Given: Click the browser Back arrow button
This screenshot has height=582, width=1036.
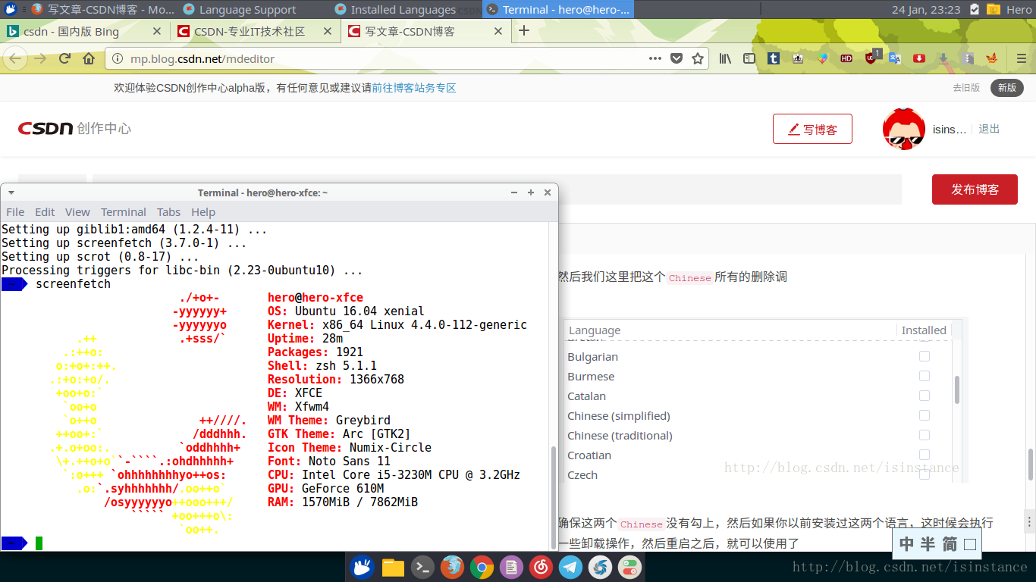Looking at the screenshot, I should click(x=15, y=58).
